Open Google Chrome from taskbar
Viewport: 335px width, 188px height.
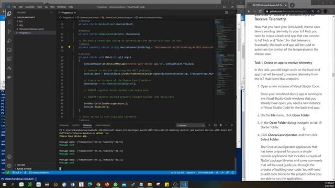coord(98,184)
